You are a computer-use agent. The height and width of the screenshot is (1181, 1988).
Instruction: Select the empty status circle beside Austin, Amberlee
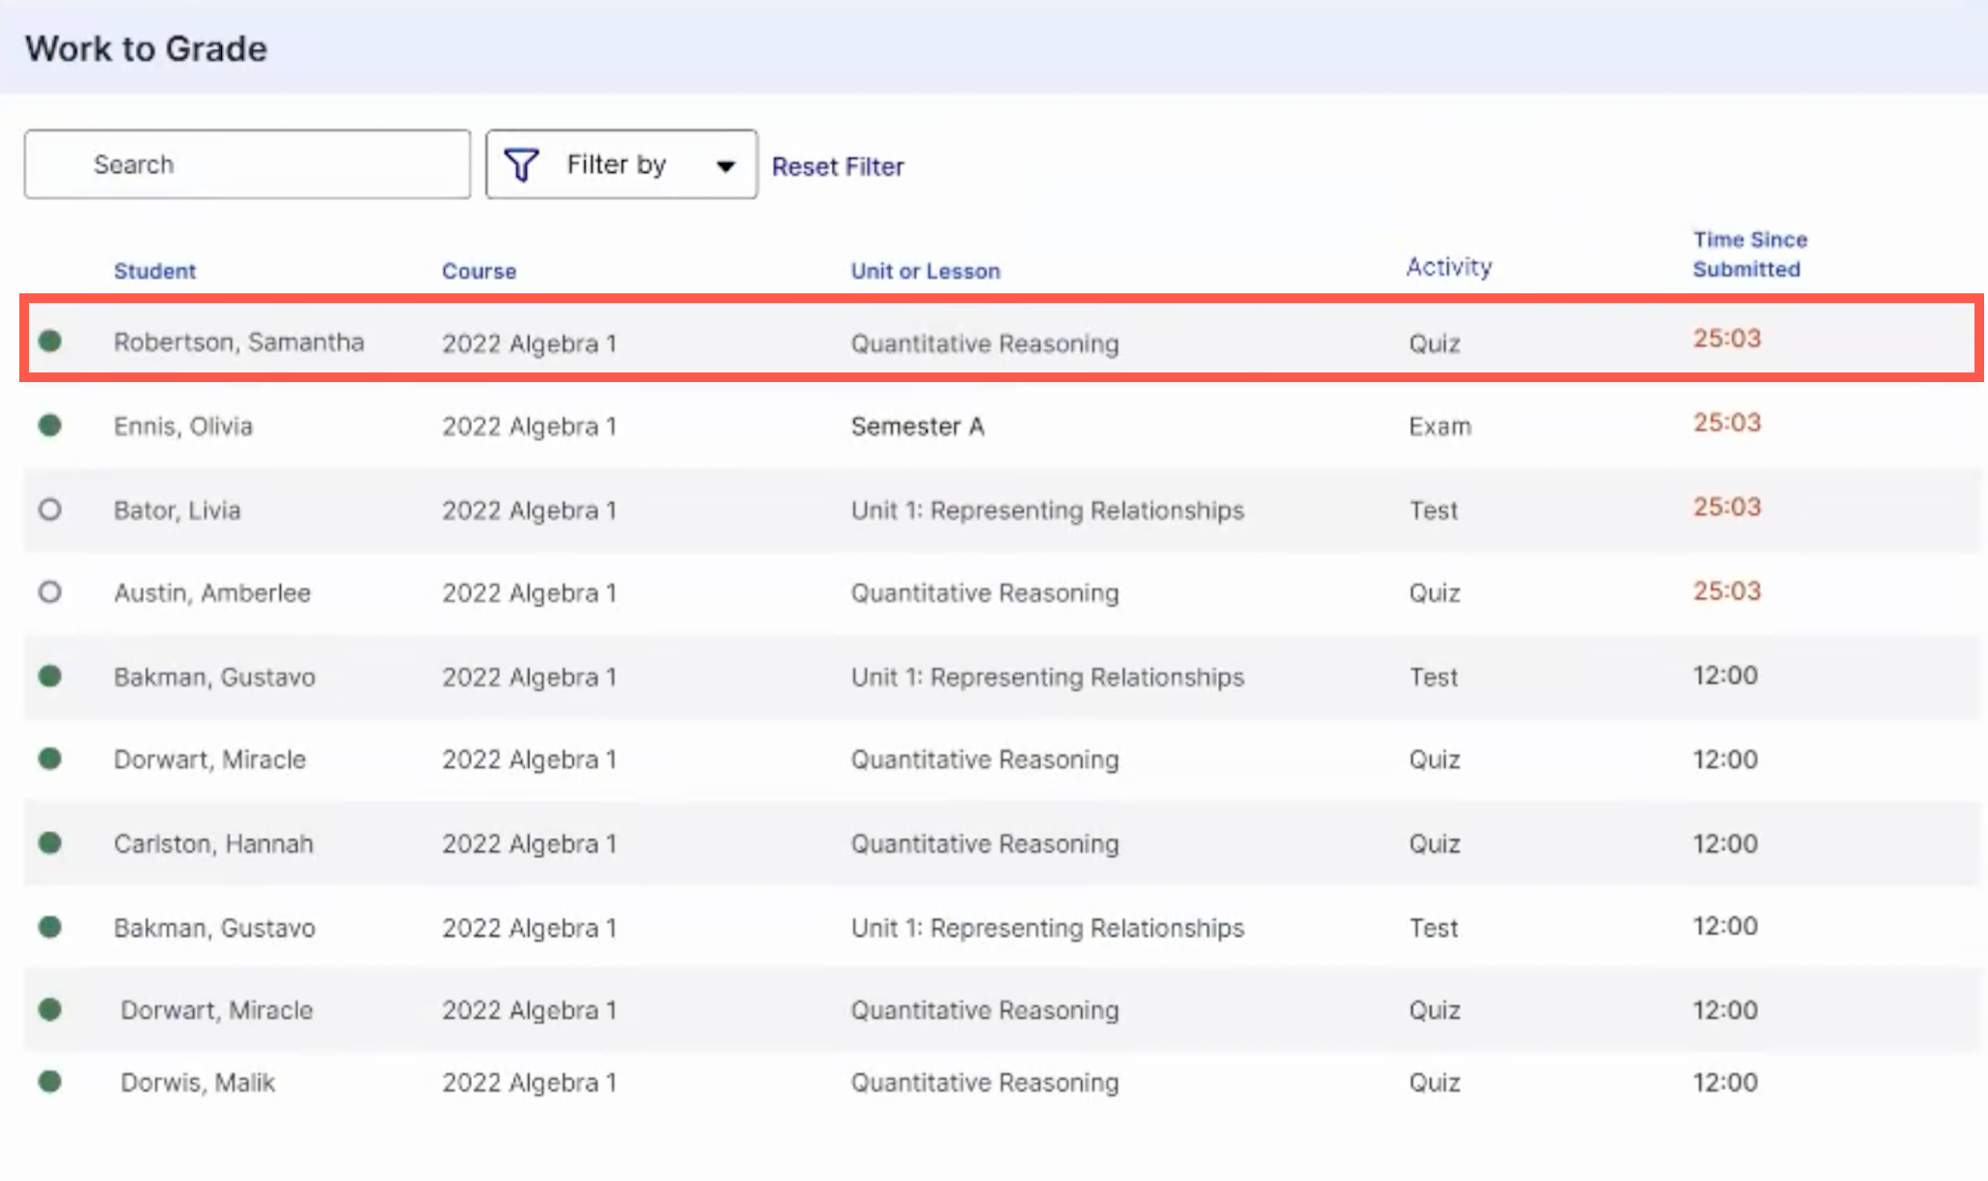[51, 592]
